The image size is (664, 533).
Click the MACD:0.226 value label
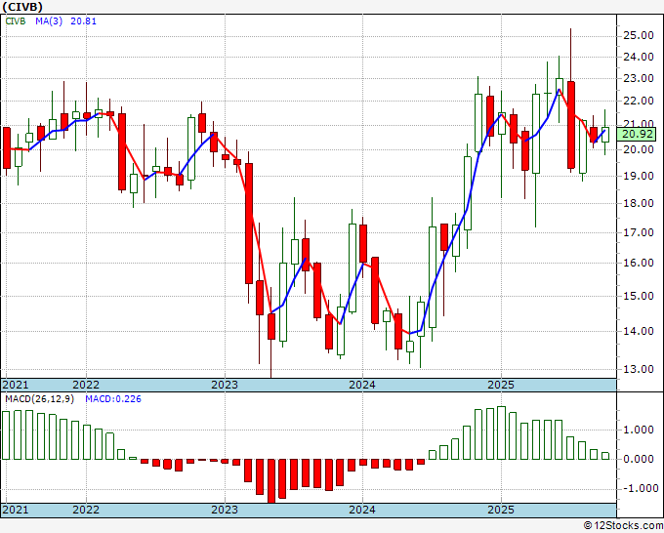[113, 399]
